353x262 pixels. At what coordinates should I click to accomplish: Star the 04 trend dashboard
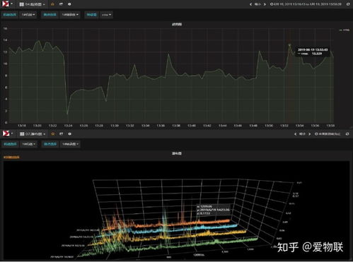tap(52, 4)
